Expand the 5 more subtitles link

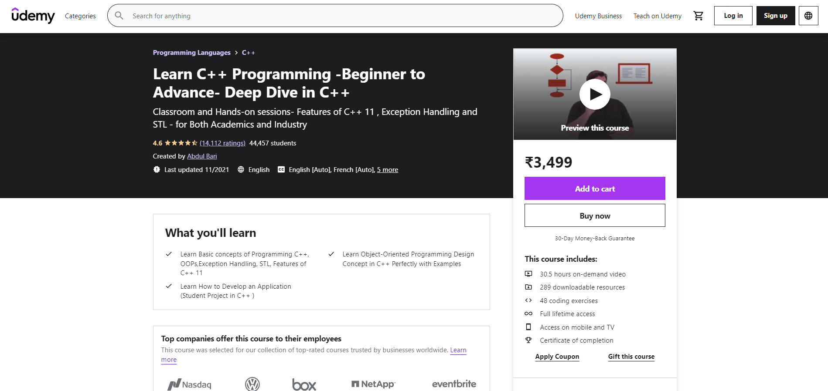388,170
